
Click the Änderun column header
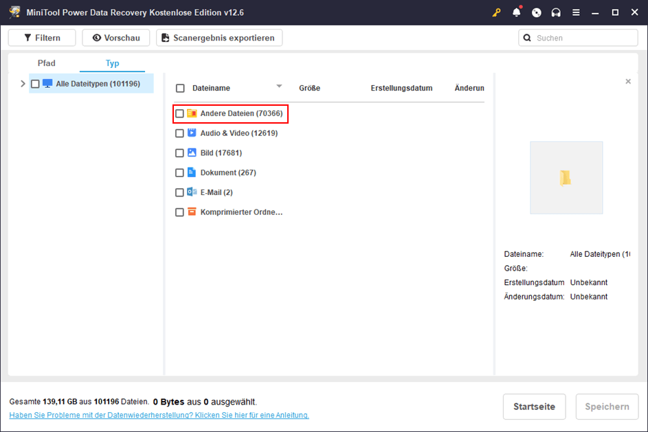tap(469, 88)
